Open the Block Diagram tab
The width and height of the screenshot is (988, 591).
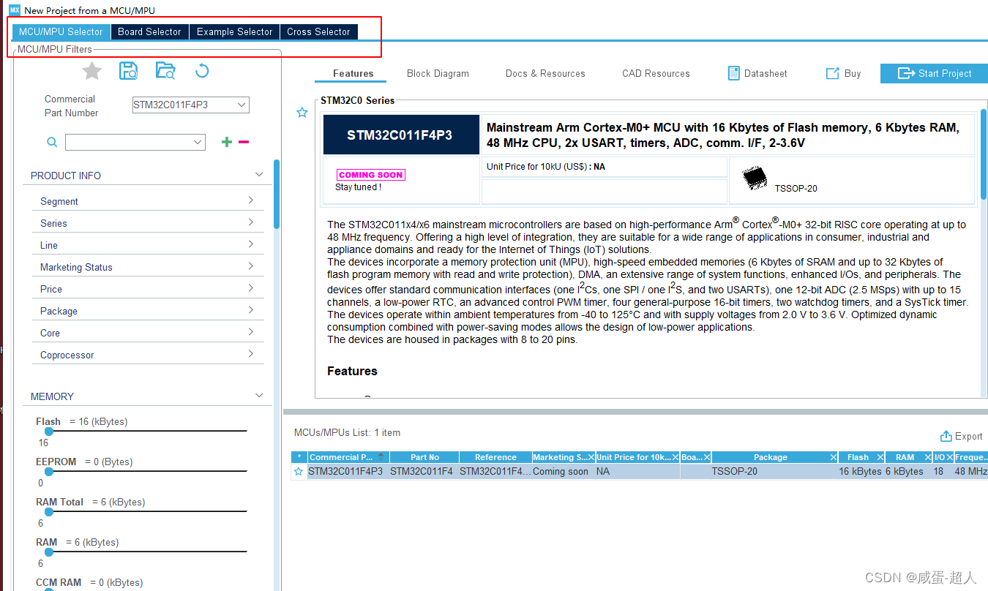[x=438, y=73]
